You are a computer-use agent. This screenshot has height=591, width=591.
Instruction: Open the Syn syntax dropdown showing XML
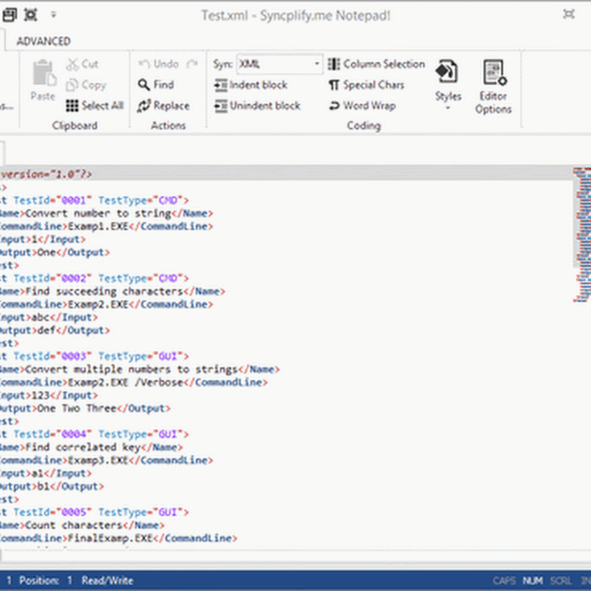[279, 64]
